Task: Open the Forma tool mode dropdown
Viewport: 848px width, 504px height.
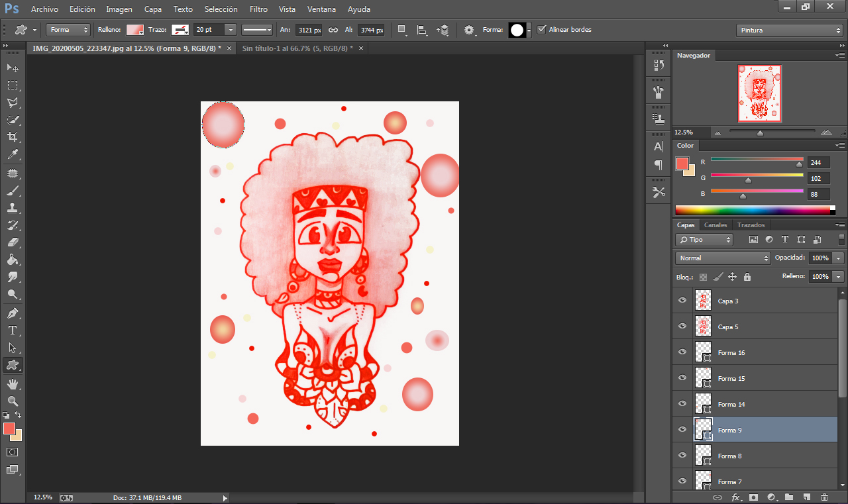Action: (x=68, y=30)
